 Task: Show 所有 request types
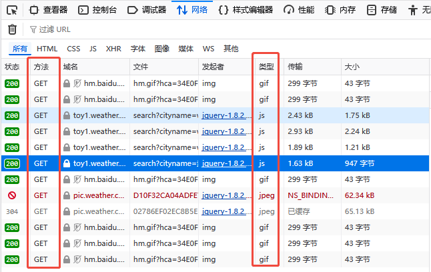(x=20, y=49)
